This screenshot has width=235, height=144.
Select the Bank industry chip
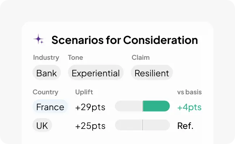(47, 73)
